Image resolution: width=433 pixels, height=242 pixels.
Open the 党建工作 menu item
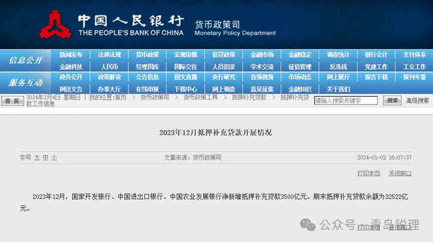click(x=376, y=67)
